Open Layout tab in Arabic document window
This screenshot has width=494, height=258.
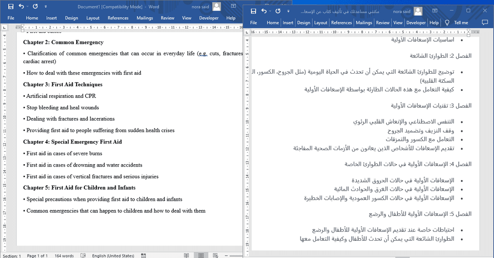pyautogui.click(x=321, y=23)
